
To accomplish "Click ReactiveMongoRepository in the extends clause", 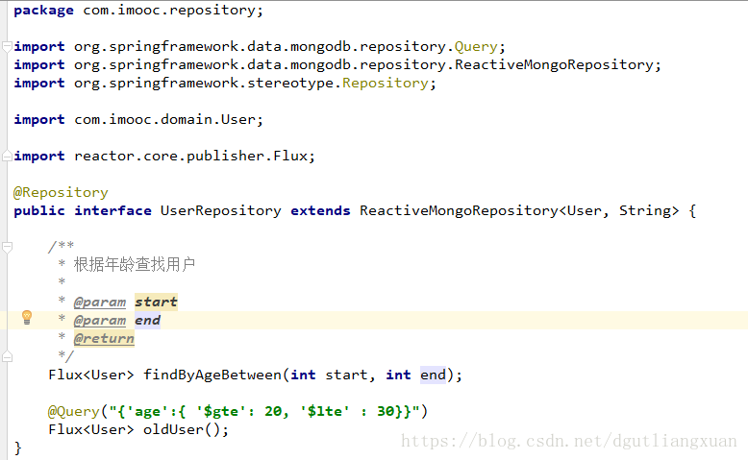I will (x=459, y=210).
